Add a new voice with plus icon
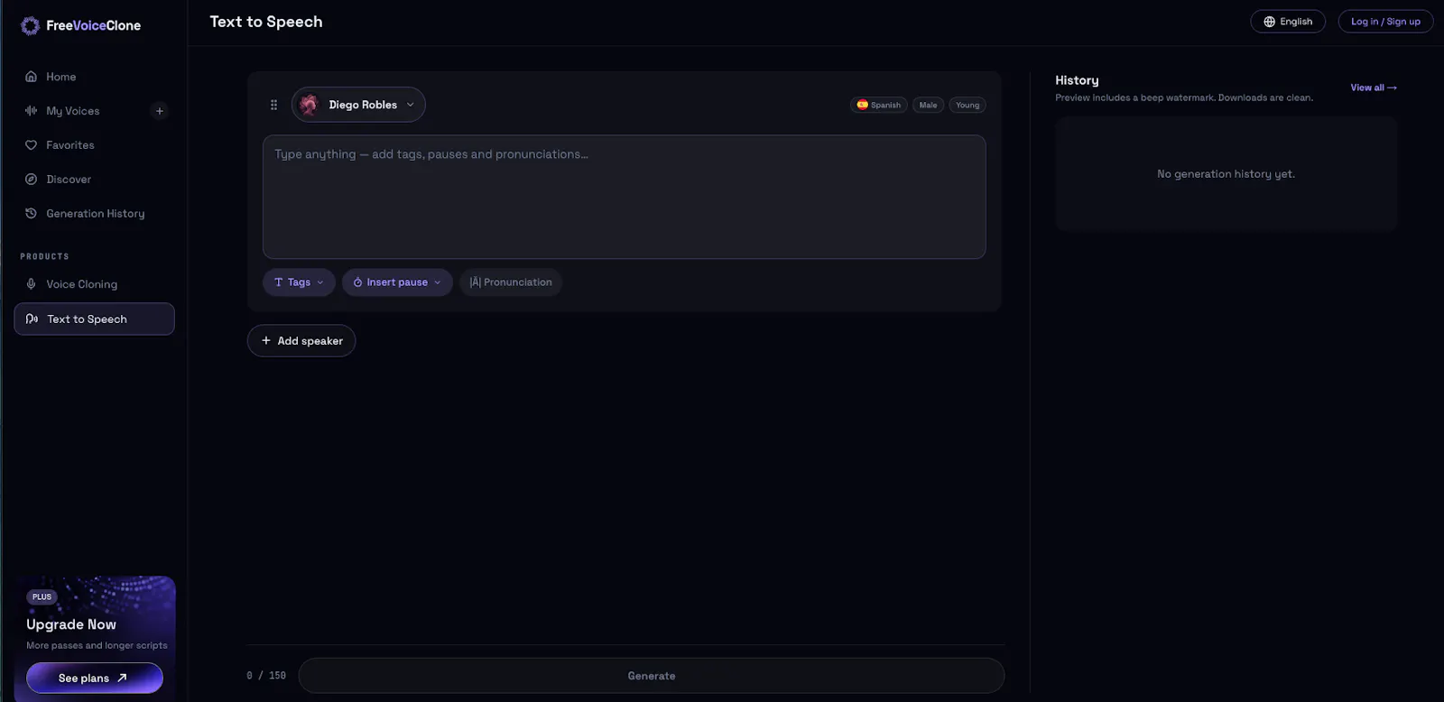 pyautogui.click(x=160, y=111)
